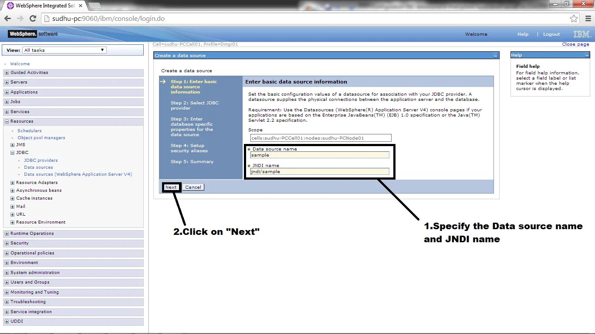Select Step 2: Select JDBC provider

click(x=195, y=106)
